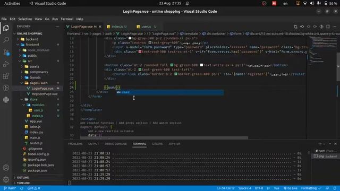Collapse the pages / auth folder
The width and height of the screenshot is (340, 191).
pyautogui.click(x=38, y=83)
